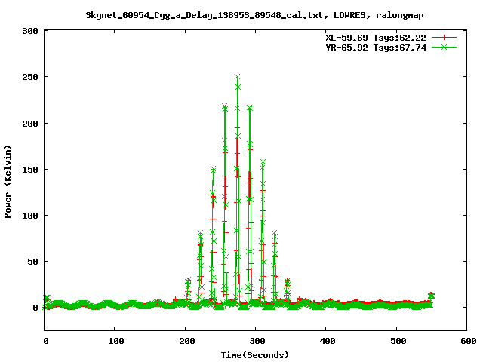Screen dimensions: 483x362
Task: Click the 500 tick label on x-axis
Action: [x=395, y=342]
